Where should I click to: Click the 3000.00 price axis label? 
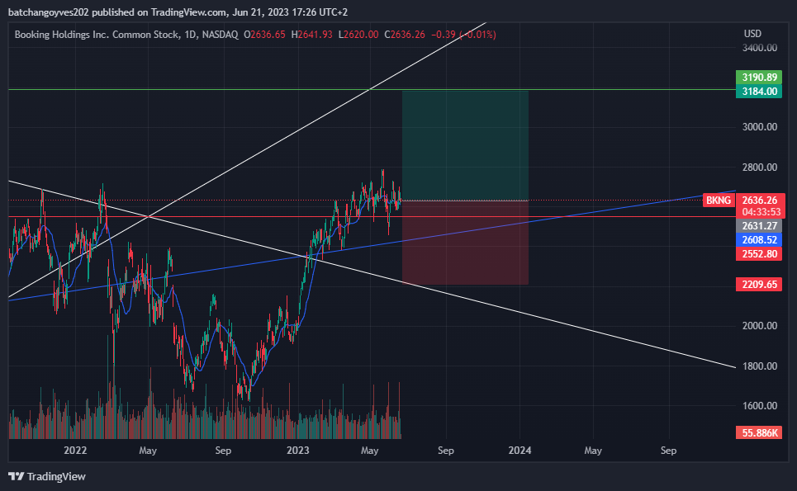(x=759, y=127)
